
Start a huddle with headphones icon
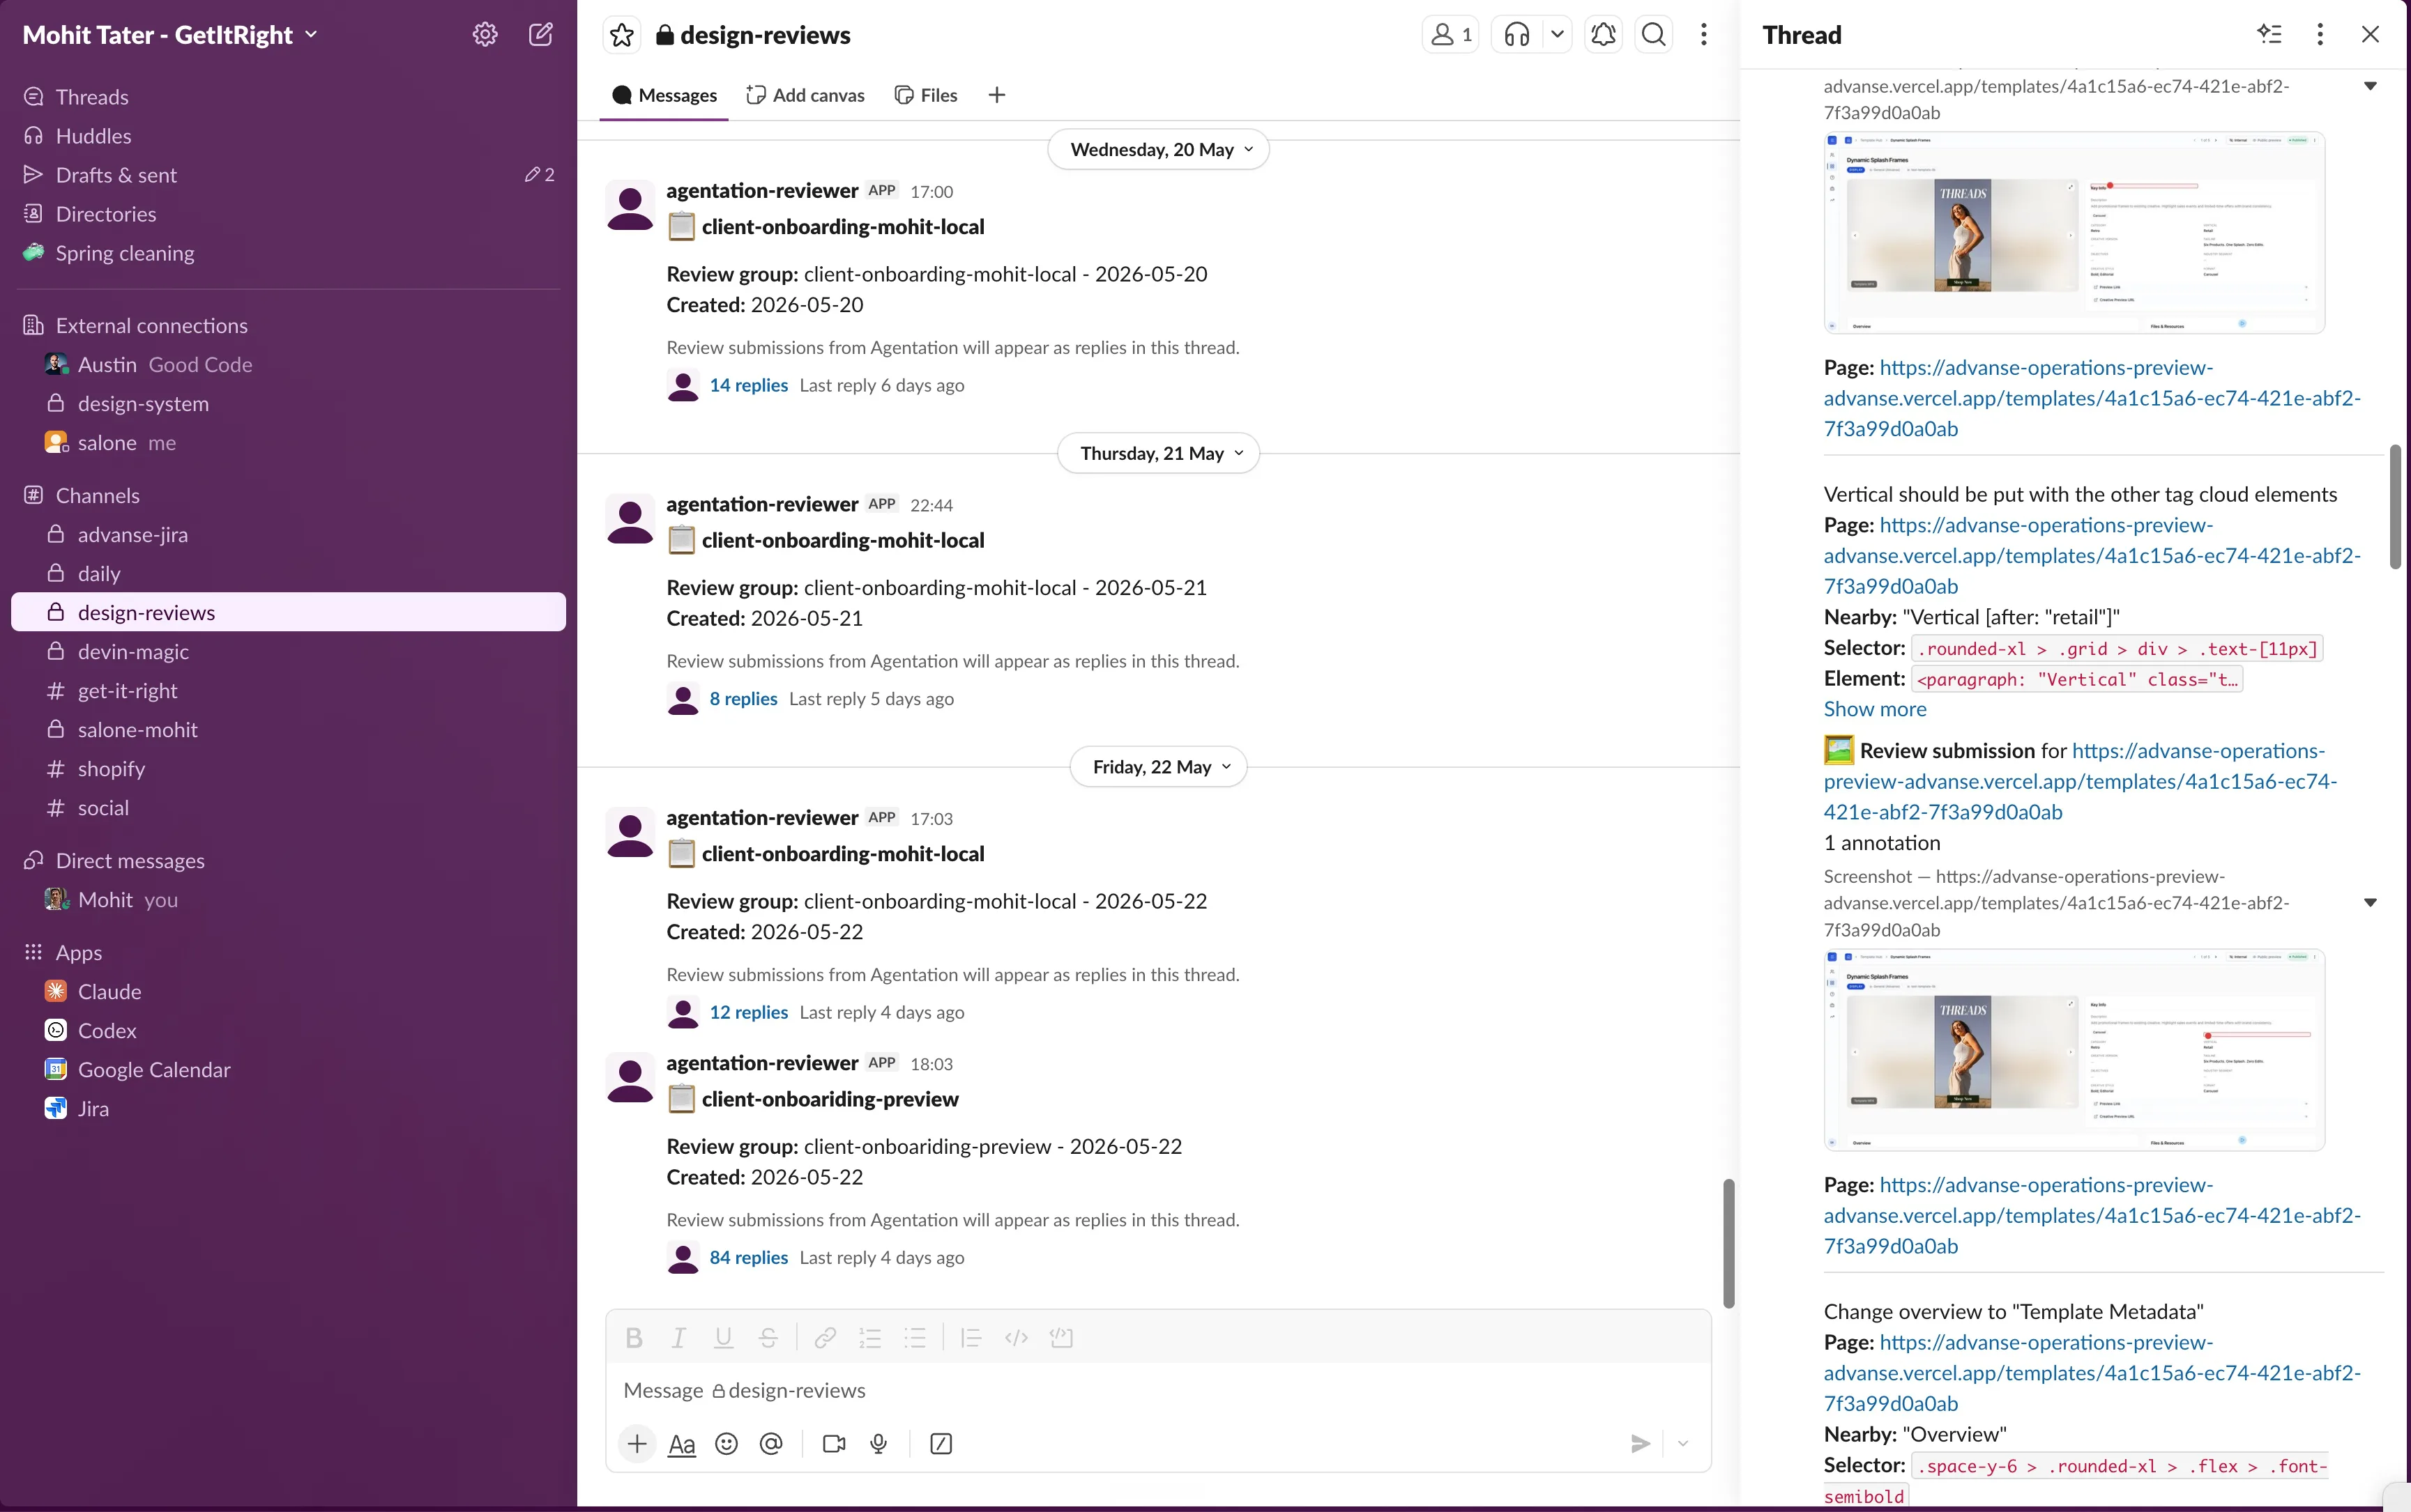(x=1516, y=35)
